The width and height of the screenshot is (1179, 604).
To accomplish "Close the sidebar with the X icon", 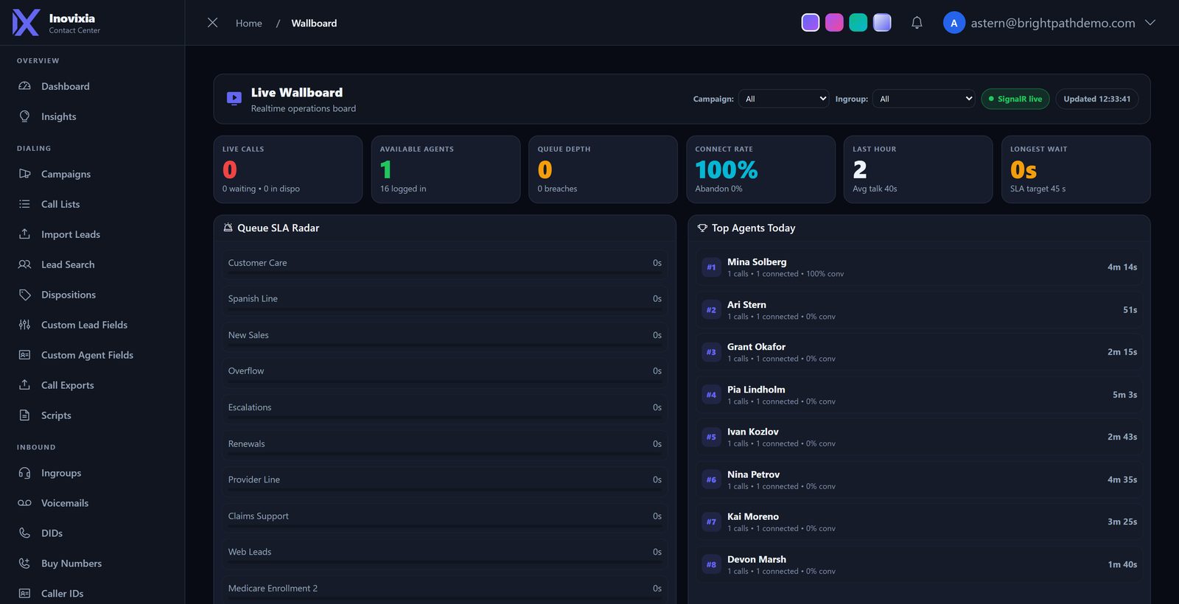I will tap(212, 23).
